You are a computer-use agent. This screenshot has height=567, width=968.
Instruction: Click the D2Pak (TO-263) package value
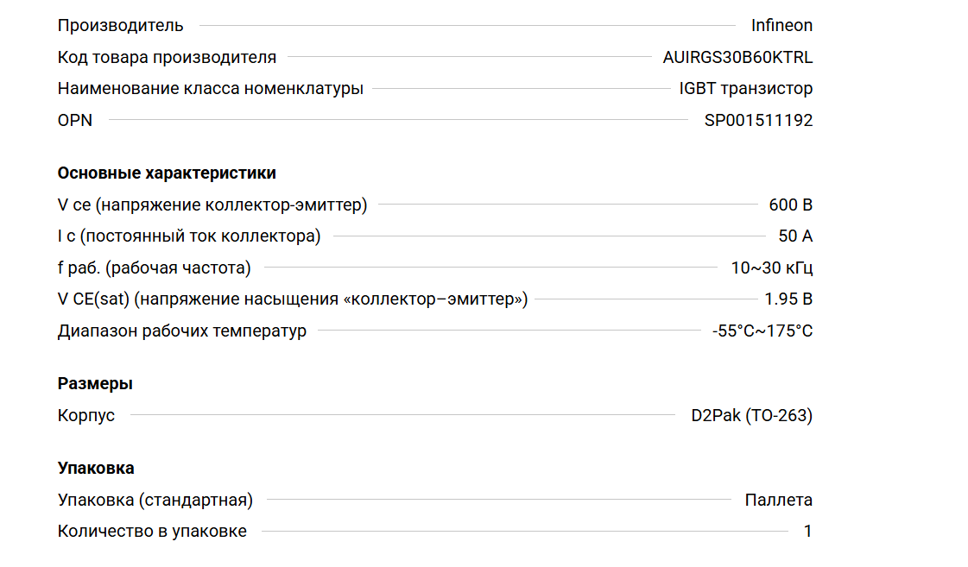(751, 416)
